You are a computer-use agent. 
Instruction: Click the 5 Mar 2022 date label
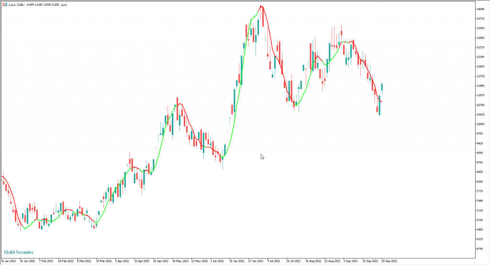[x=84, y=261]
